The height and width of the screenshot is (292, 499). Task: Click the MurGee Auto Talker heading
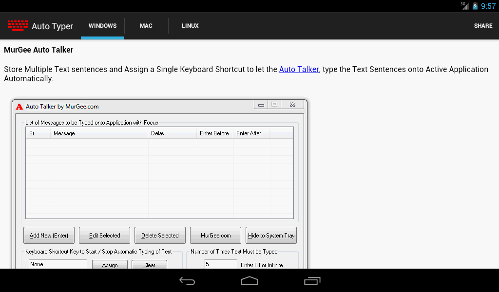(38, 50)
